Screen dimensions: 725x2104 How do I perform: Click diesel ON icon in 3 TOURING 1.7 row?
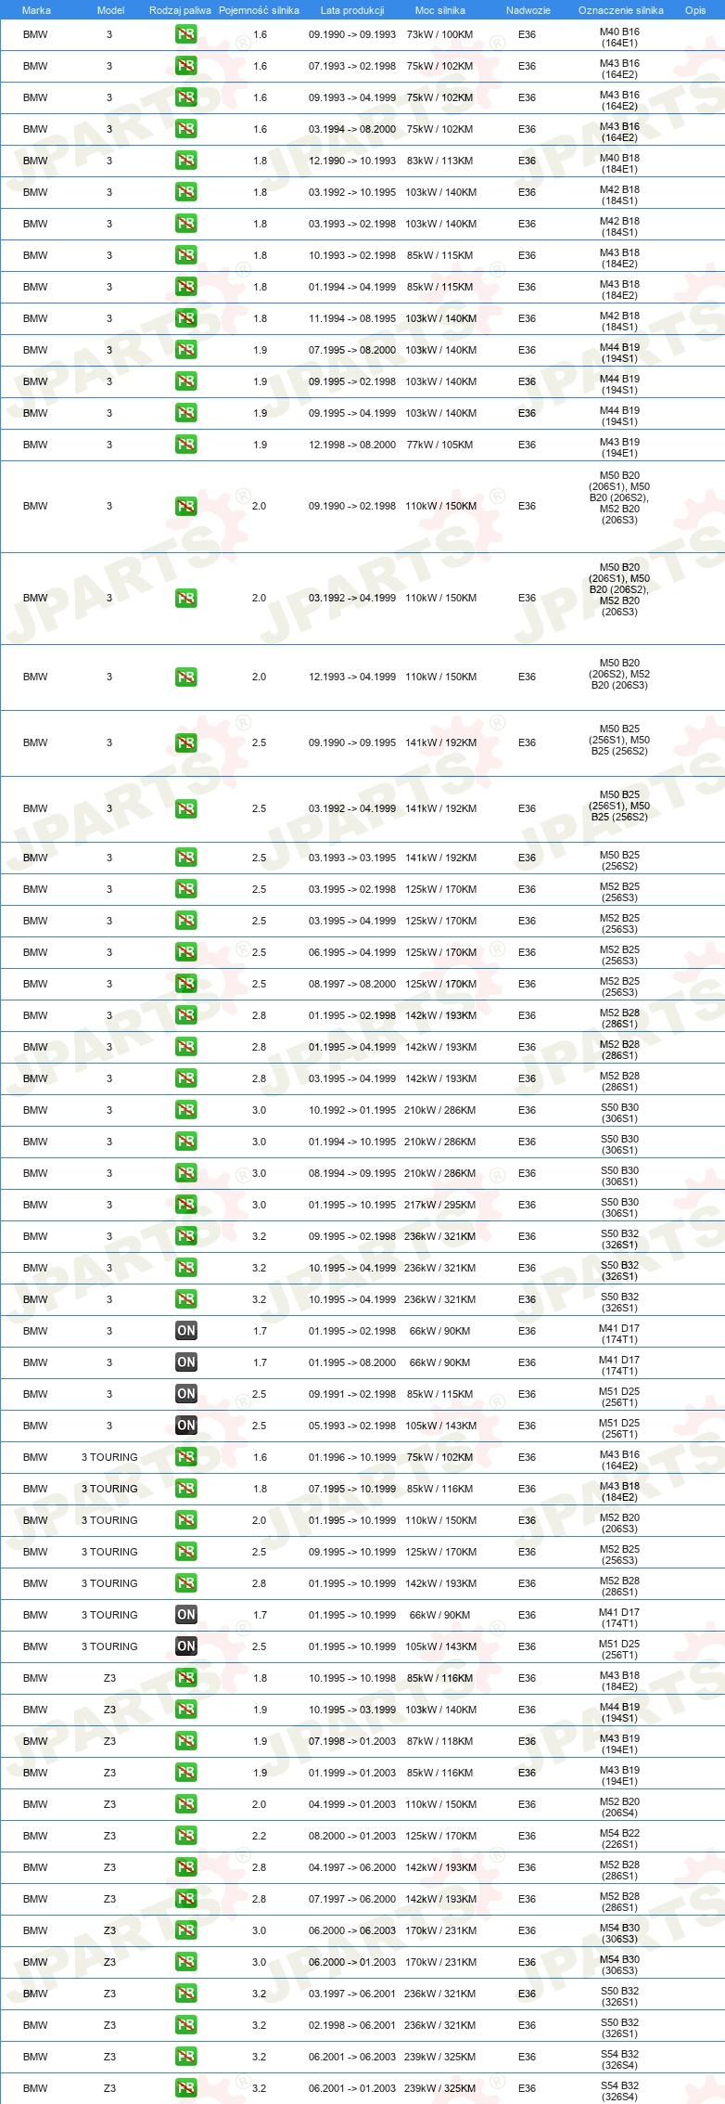pos(185,1615)
